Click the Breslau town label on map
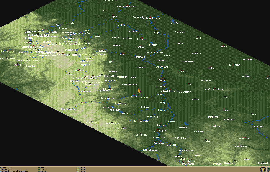 point(163,80)
